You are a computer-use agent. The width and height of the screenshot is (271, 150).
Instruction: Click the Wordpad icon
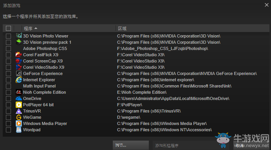19,130
